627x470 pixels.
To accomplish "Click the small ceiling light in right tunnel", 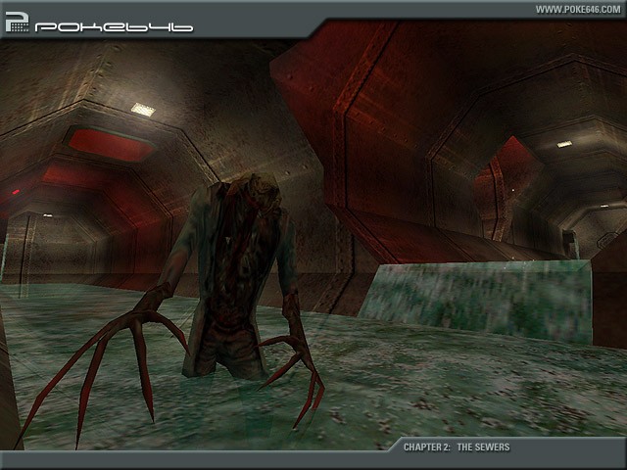I will [x=564, y=144].
